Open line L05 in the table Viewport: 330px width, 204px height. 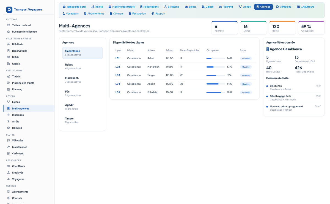[x=118, y=92]
